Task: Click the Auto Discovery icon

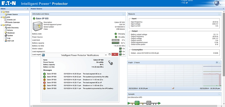Action: (6, 27)
